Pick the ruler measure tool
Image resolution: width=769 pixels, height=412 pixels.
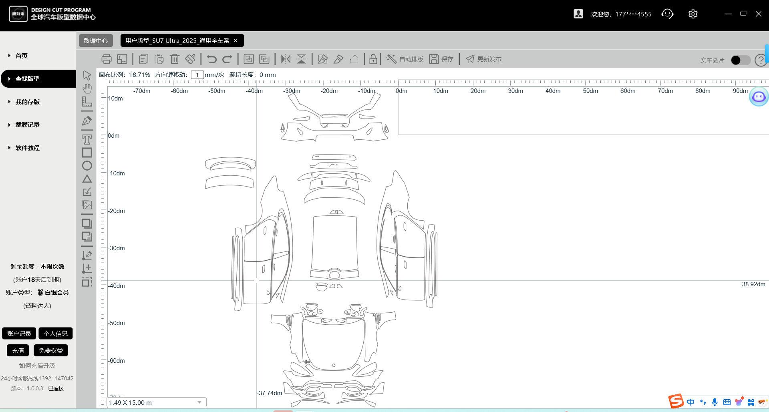pos(87,101)
